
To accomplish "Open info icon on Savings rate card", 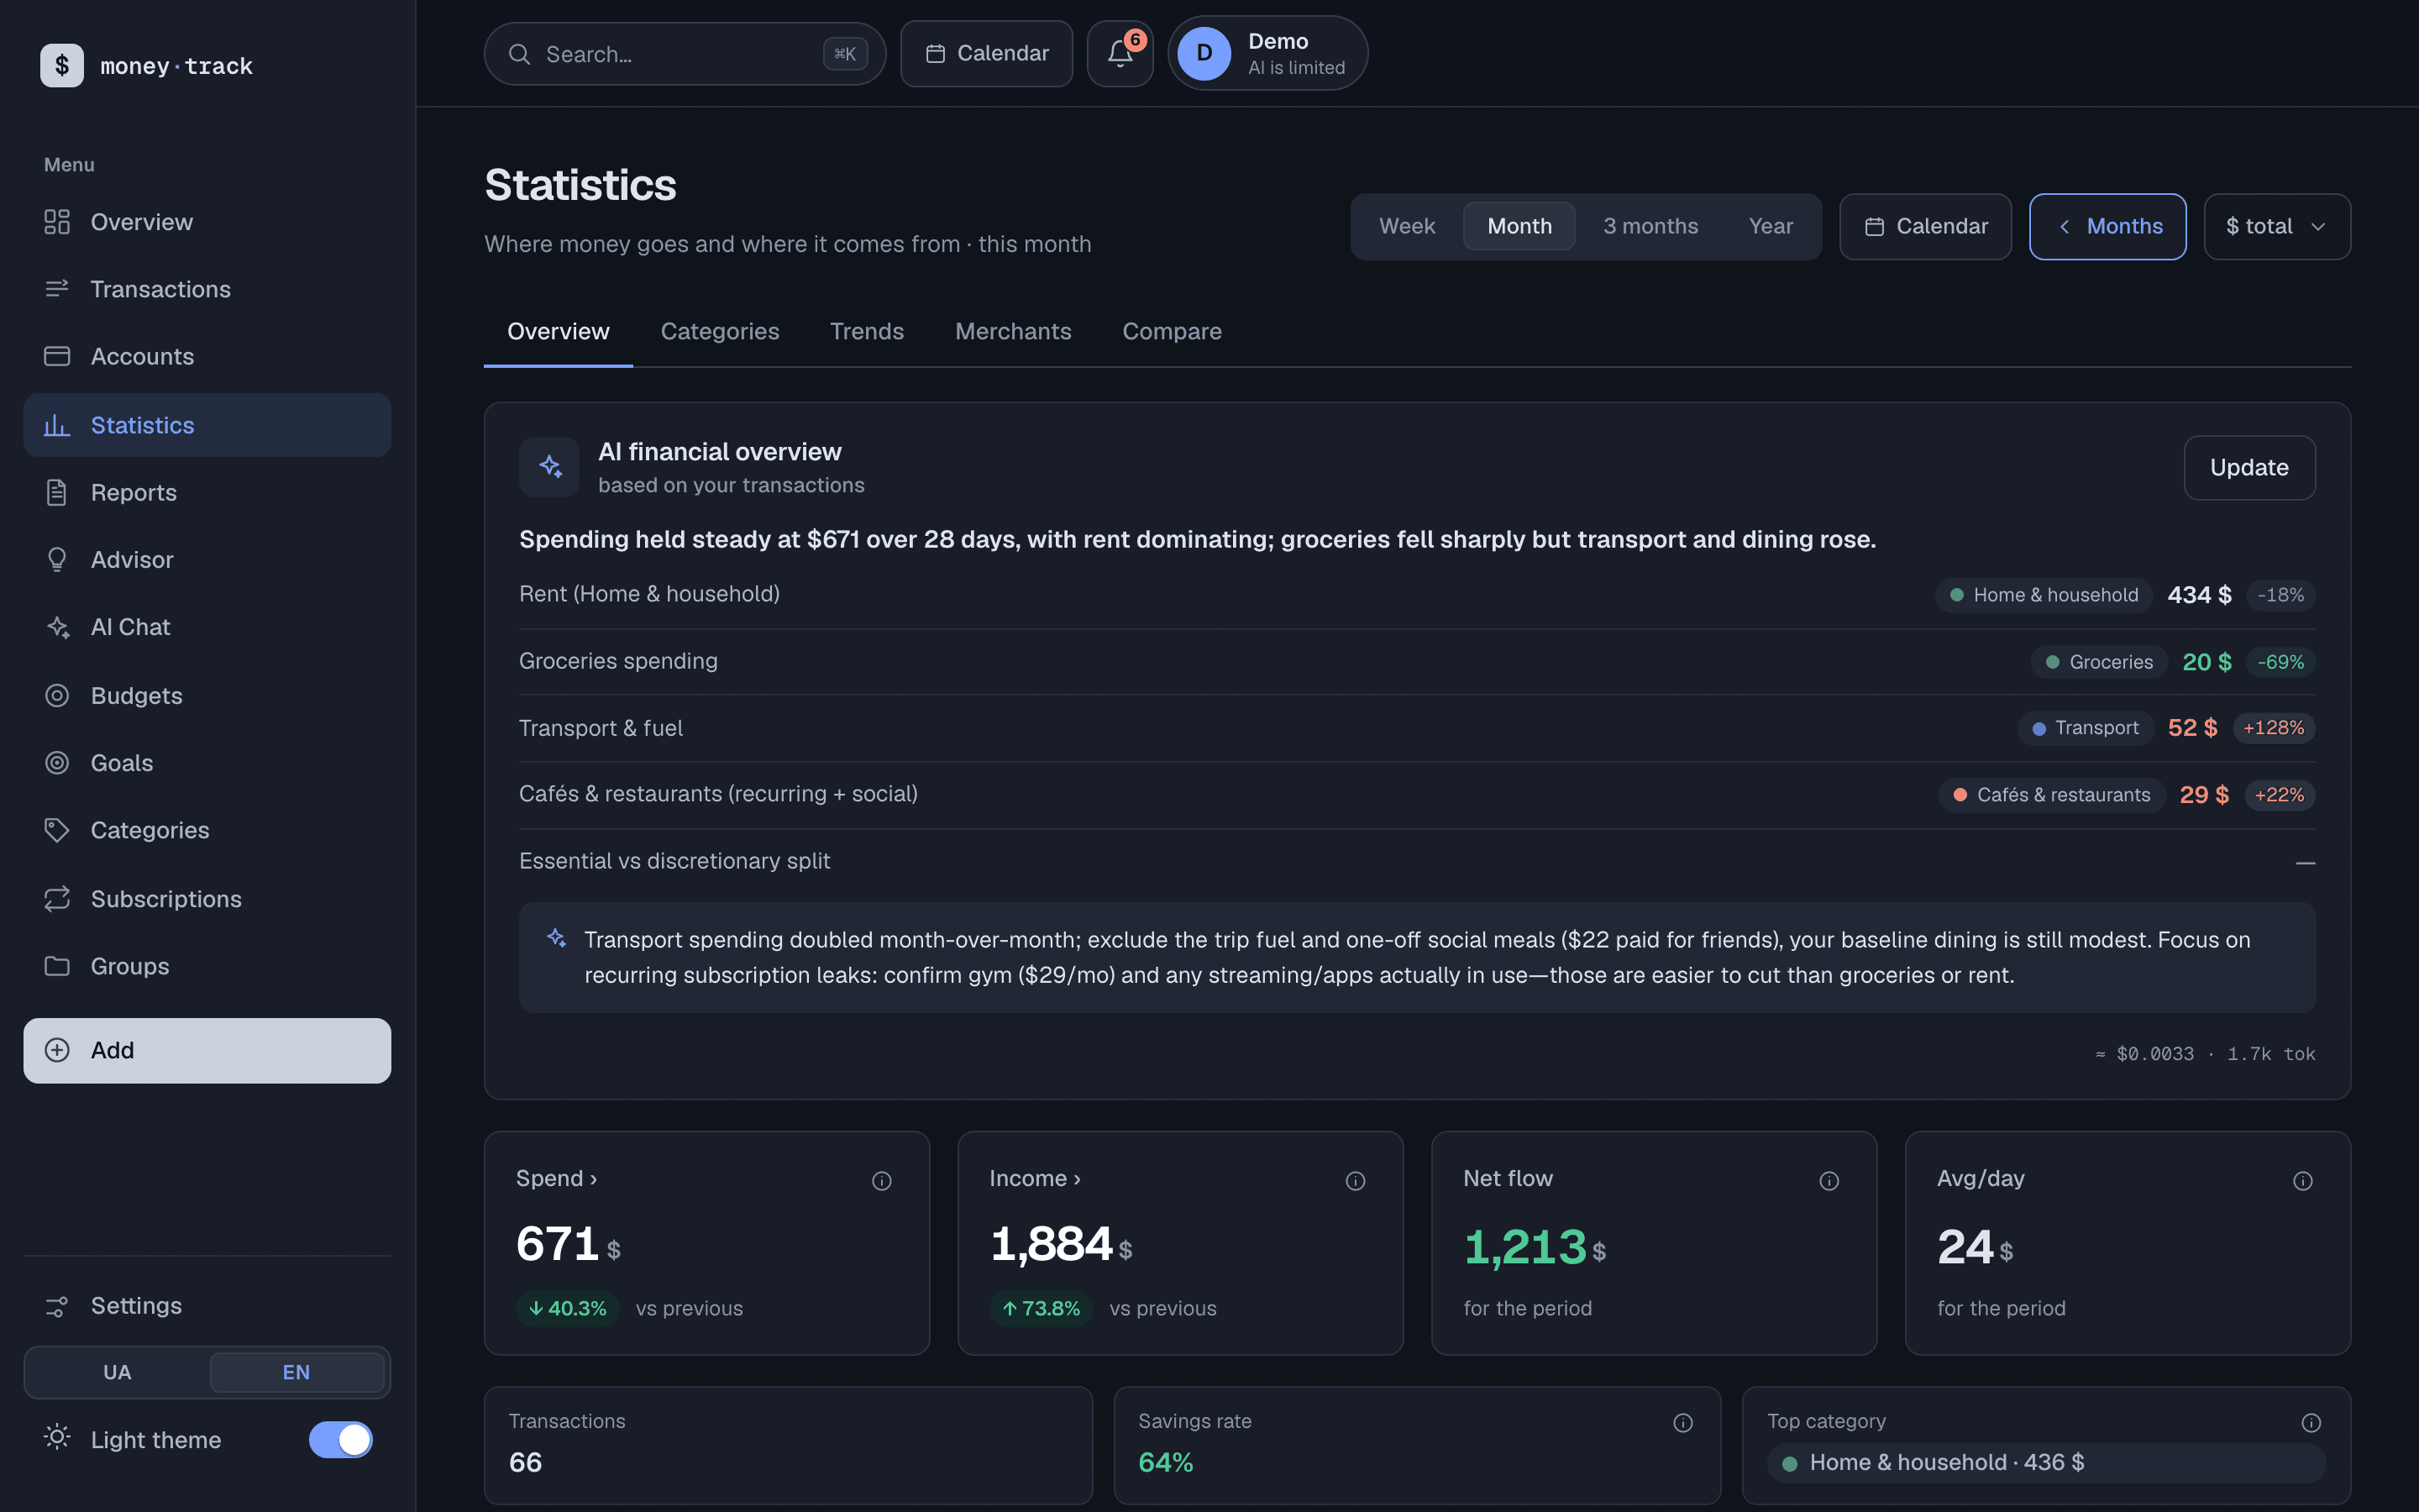I will pos(1683,1423).
